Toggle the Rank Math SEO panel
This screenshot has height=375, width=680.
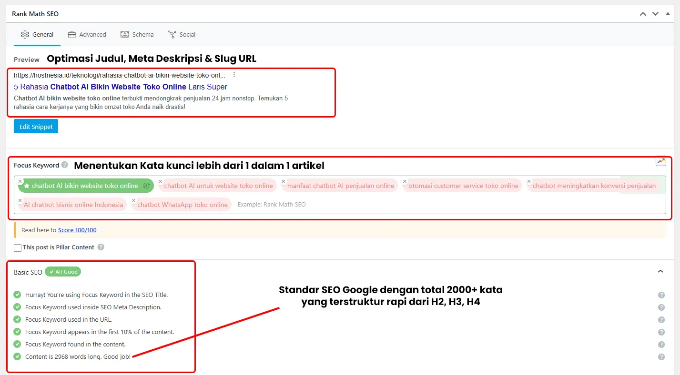(668, 14)
